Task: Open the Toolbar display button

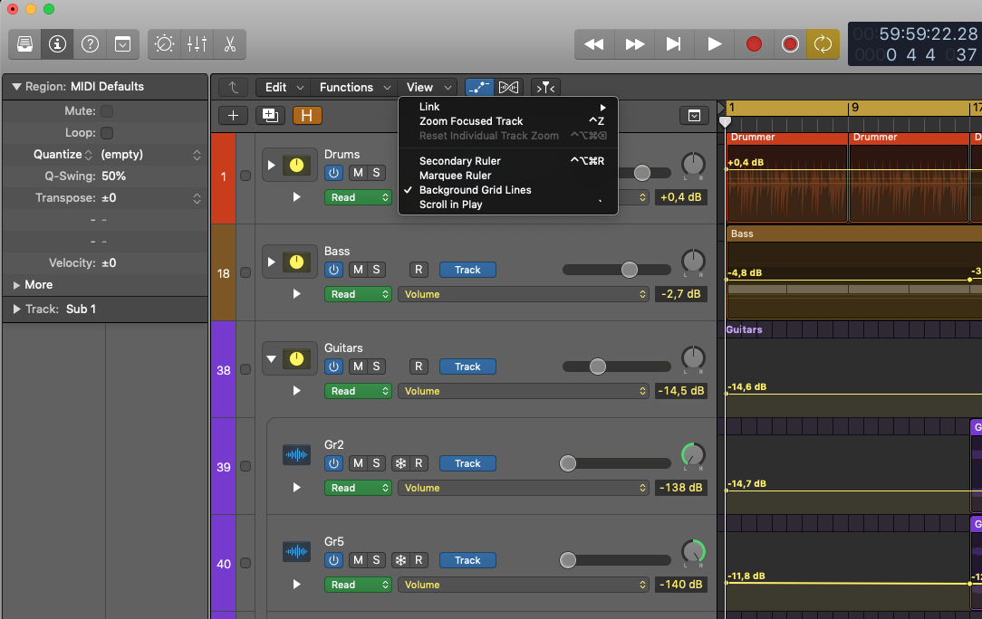Action: pos(123,43)
